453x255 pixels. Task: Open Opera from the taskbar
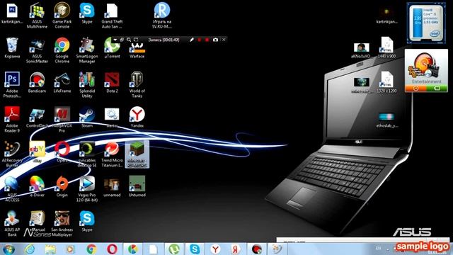tap(112, 249)
